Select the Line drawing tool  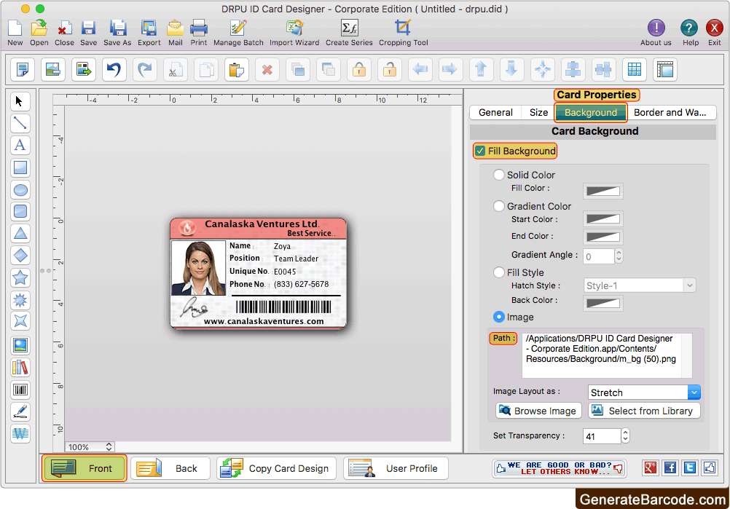pyautogui.click(x=20, y=123)
